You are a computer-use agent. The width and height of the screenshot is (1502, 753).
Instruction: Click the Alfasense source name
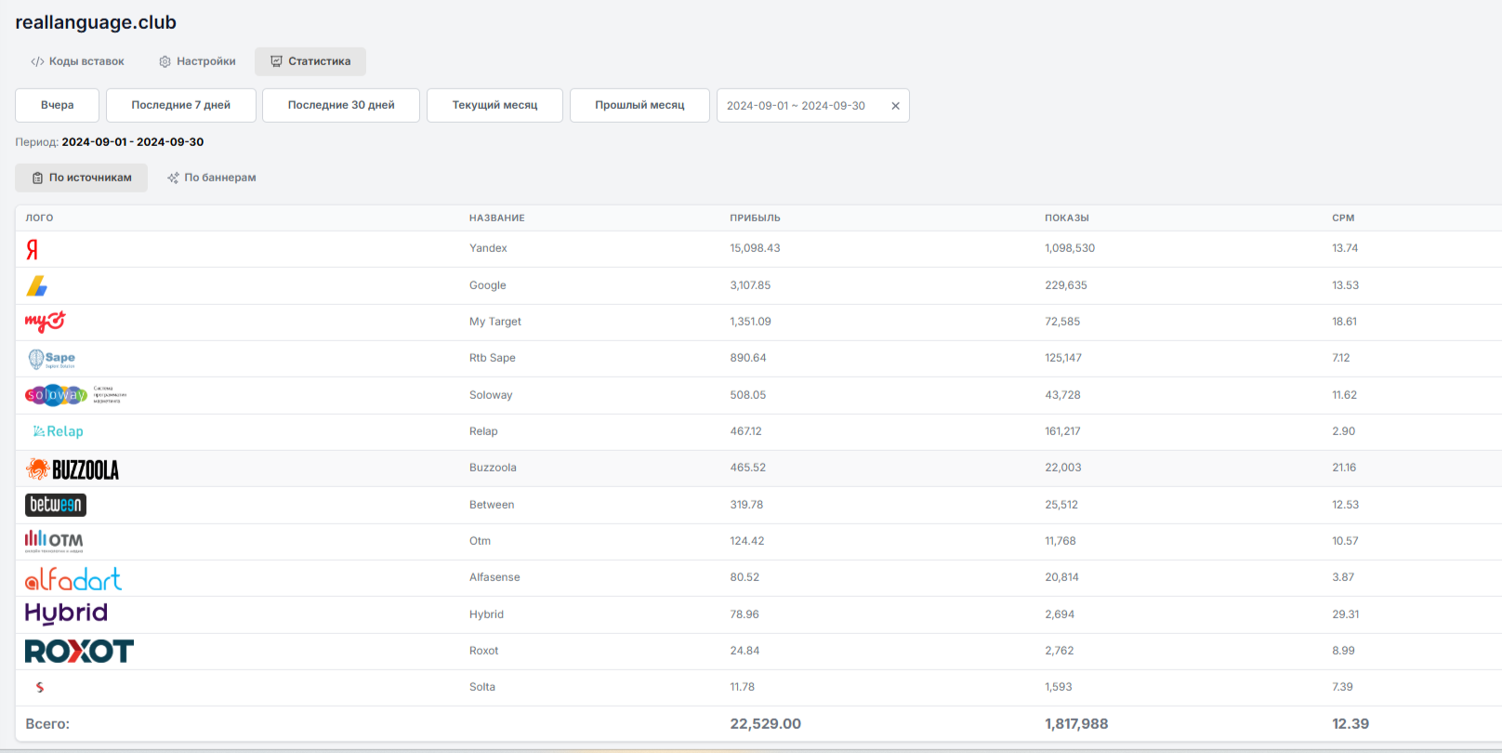[494, 577]
